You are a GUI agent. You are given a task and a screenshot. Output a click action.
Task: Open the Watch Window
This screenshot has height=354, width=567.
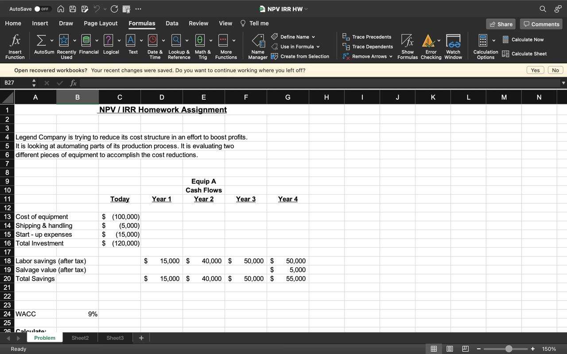point(453,41)
